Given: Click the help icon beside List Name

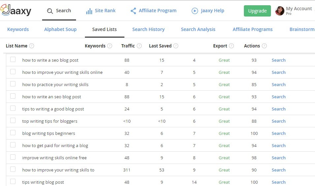Looking at the screenshot, I should pos(32,46).
